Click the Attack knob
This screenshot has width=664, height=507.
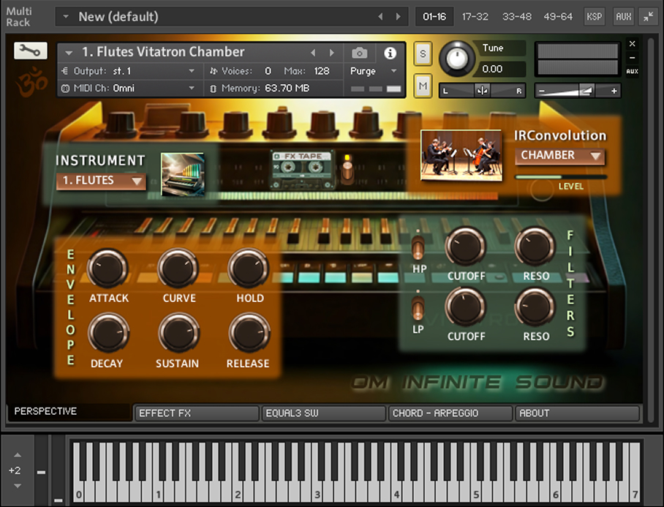pos(107,268)
